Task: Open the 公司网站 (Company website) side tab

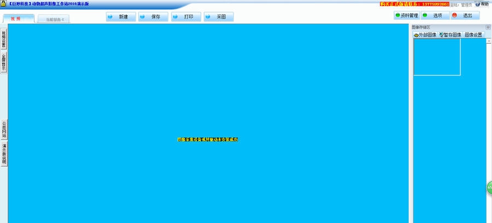Action: coord(4,130)
